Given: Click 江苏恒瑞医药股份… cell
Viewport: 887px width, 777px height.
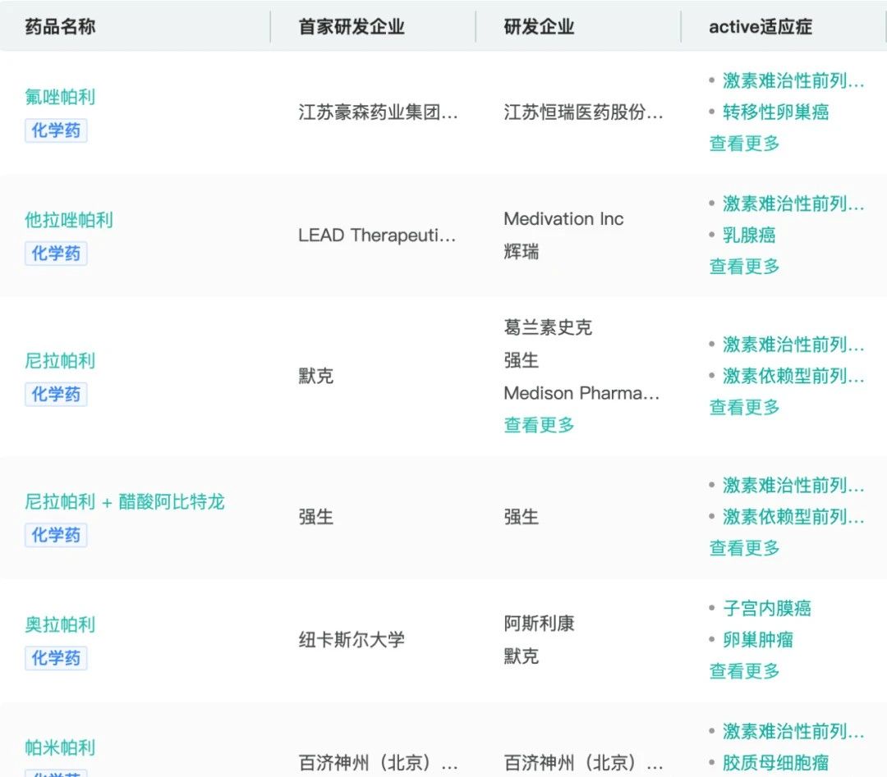Looking at the screenshot, I should click(x=583, y=112).
